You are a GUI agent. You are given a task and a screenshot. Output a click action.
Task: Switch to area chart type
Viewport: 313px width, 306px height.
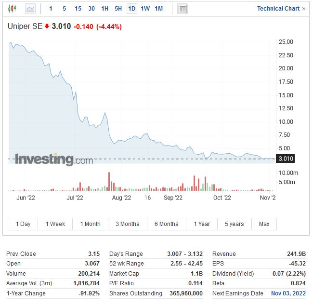[30, 9]
